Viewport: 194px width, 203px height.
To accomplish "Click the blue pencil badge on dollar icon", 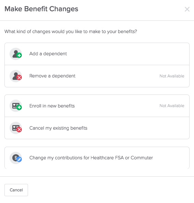I will click(19, 160).
